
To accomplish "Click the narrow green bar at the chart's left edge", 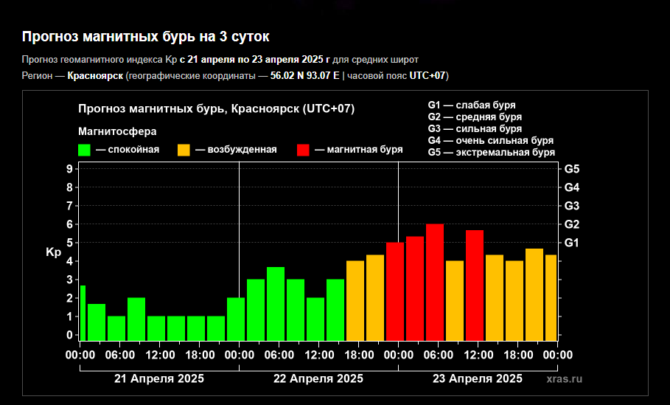I will coord(83,313).
